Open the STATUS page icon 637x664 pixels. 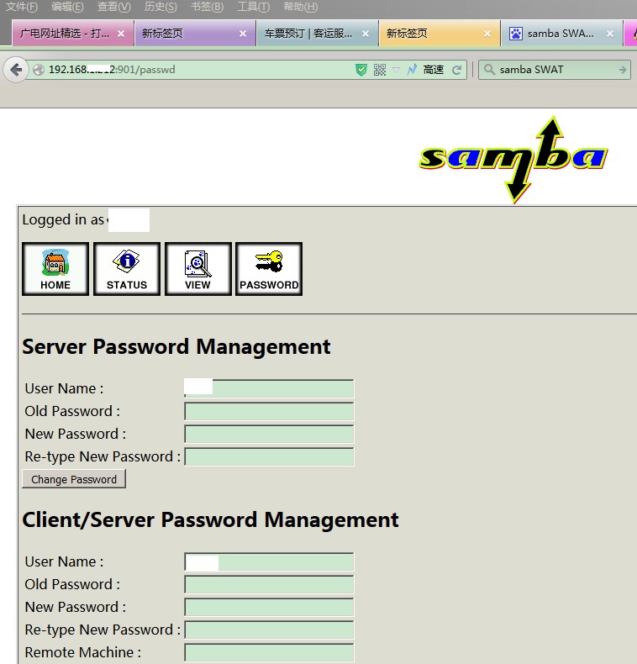tap(127, 269)
